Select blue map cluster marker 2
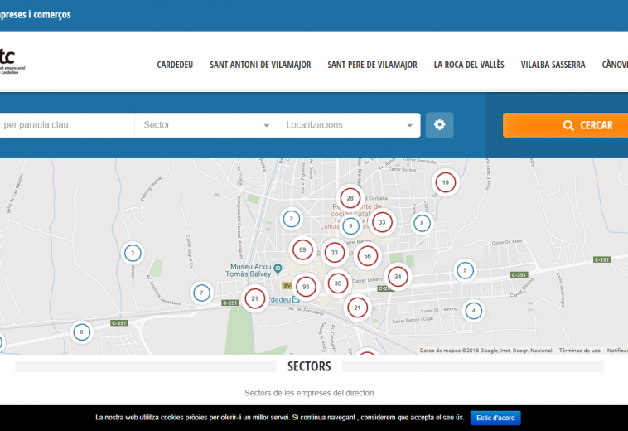This screenshot has height=431, width=628. coord(291,219)
